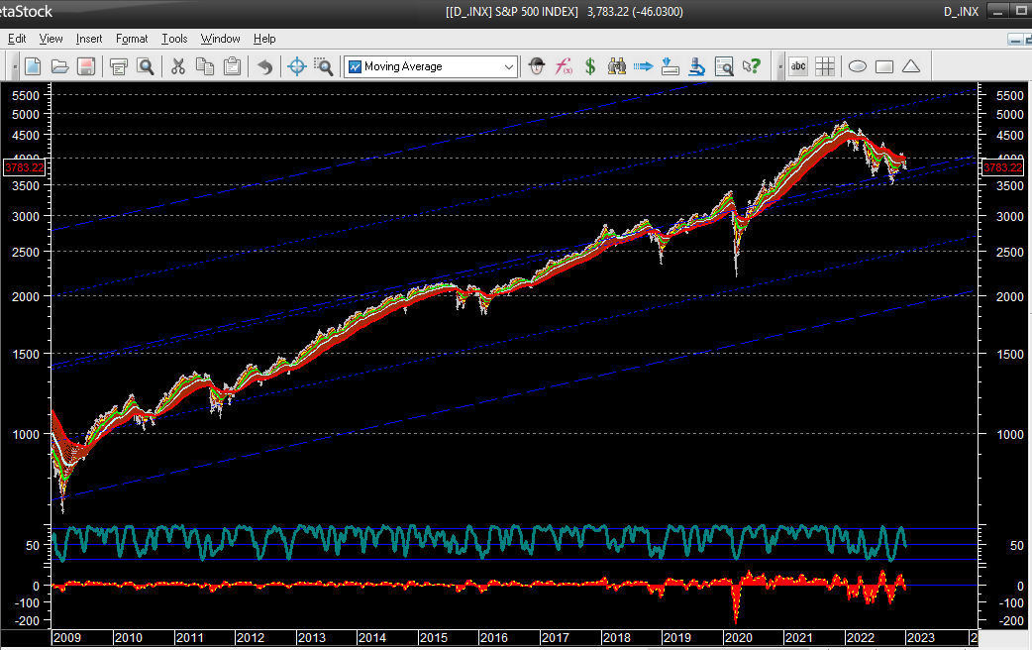Screen dimensions: 1032x650
Task: Select the ellipse drawing tool
Action: 858,66
